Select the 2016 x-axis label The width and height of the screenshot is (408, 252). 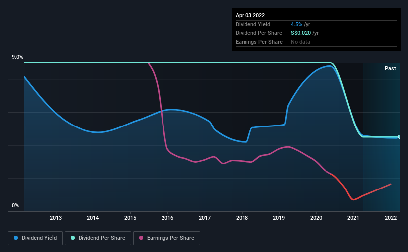[167, 218]
